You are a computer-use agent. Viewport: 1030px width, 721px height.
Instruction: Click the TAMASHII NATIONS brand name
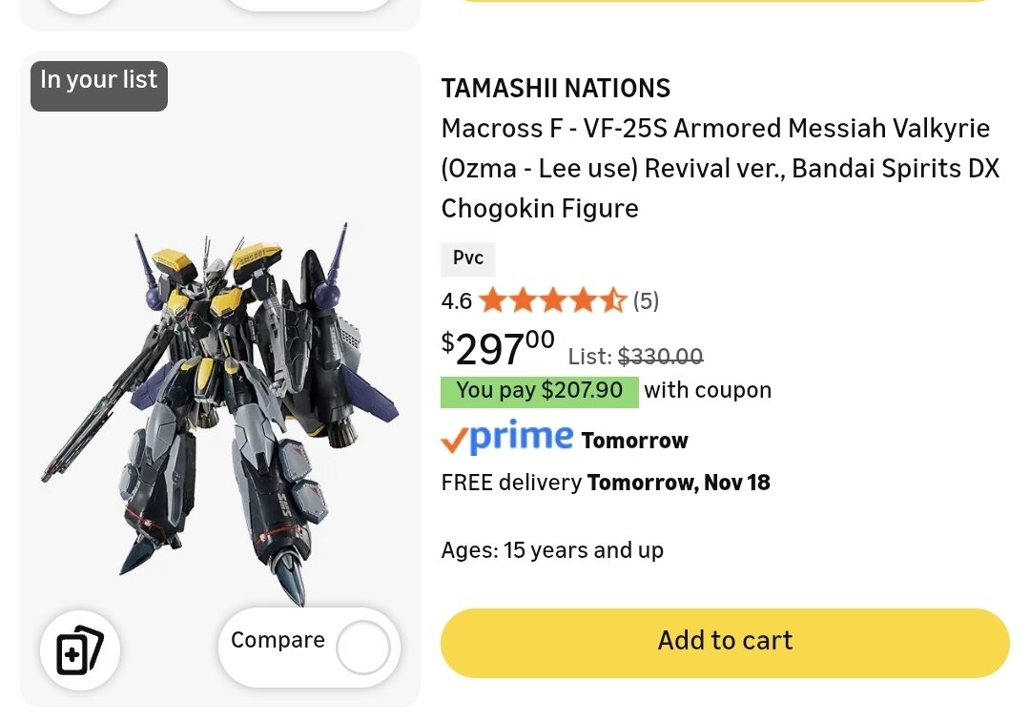pos(555,89)
